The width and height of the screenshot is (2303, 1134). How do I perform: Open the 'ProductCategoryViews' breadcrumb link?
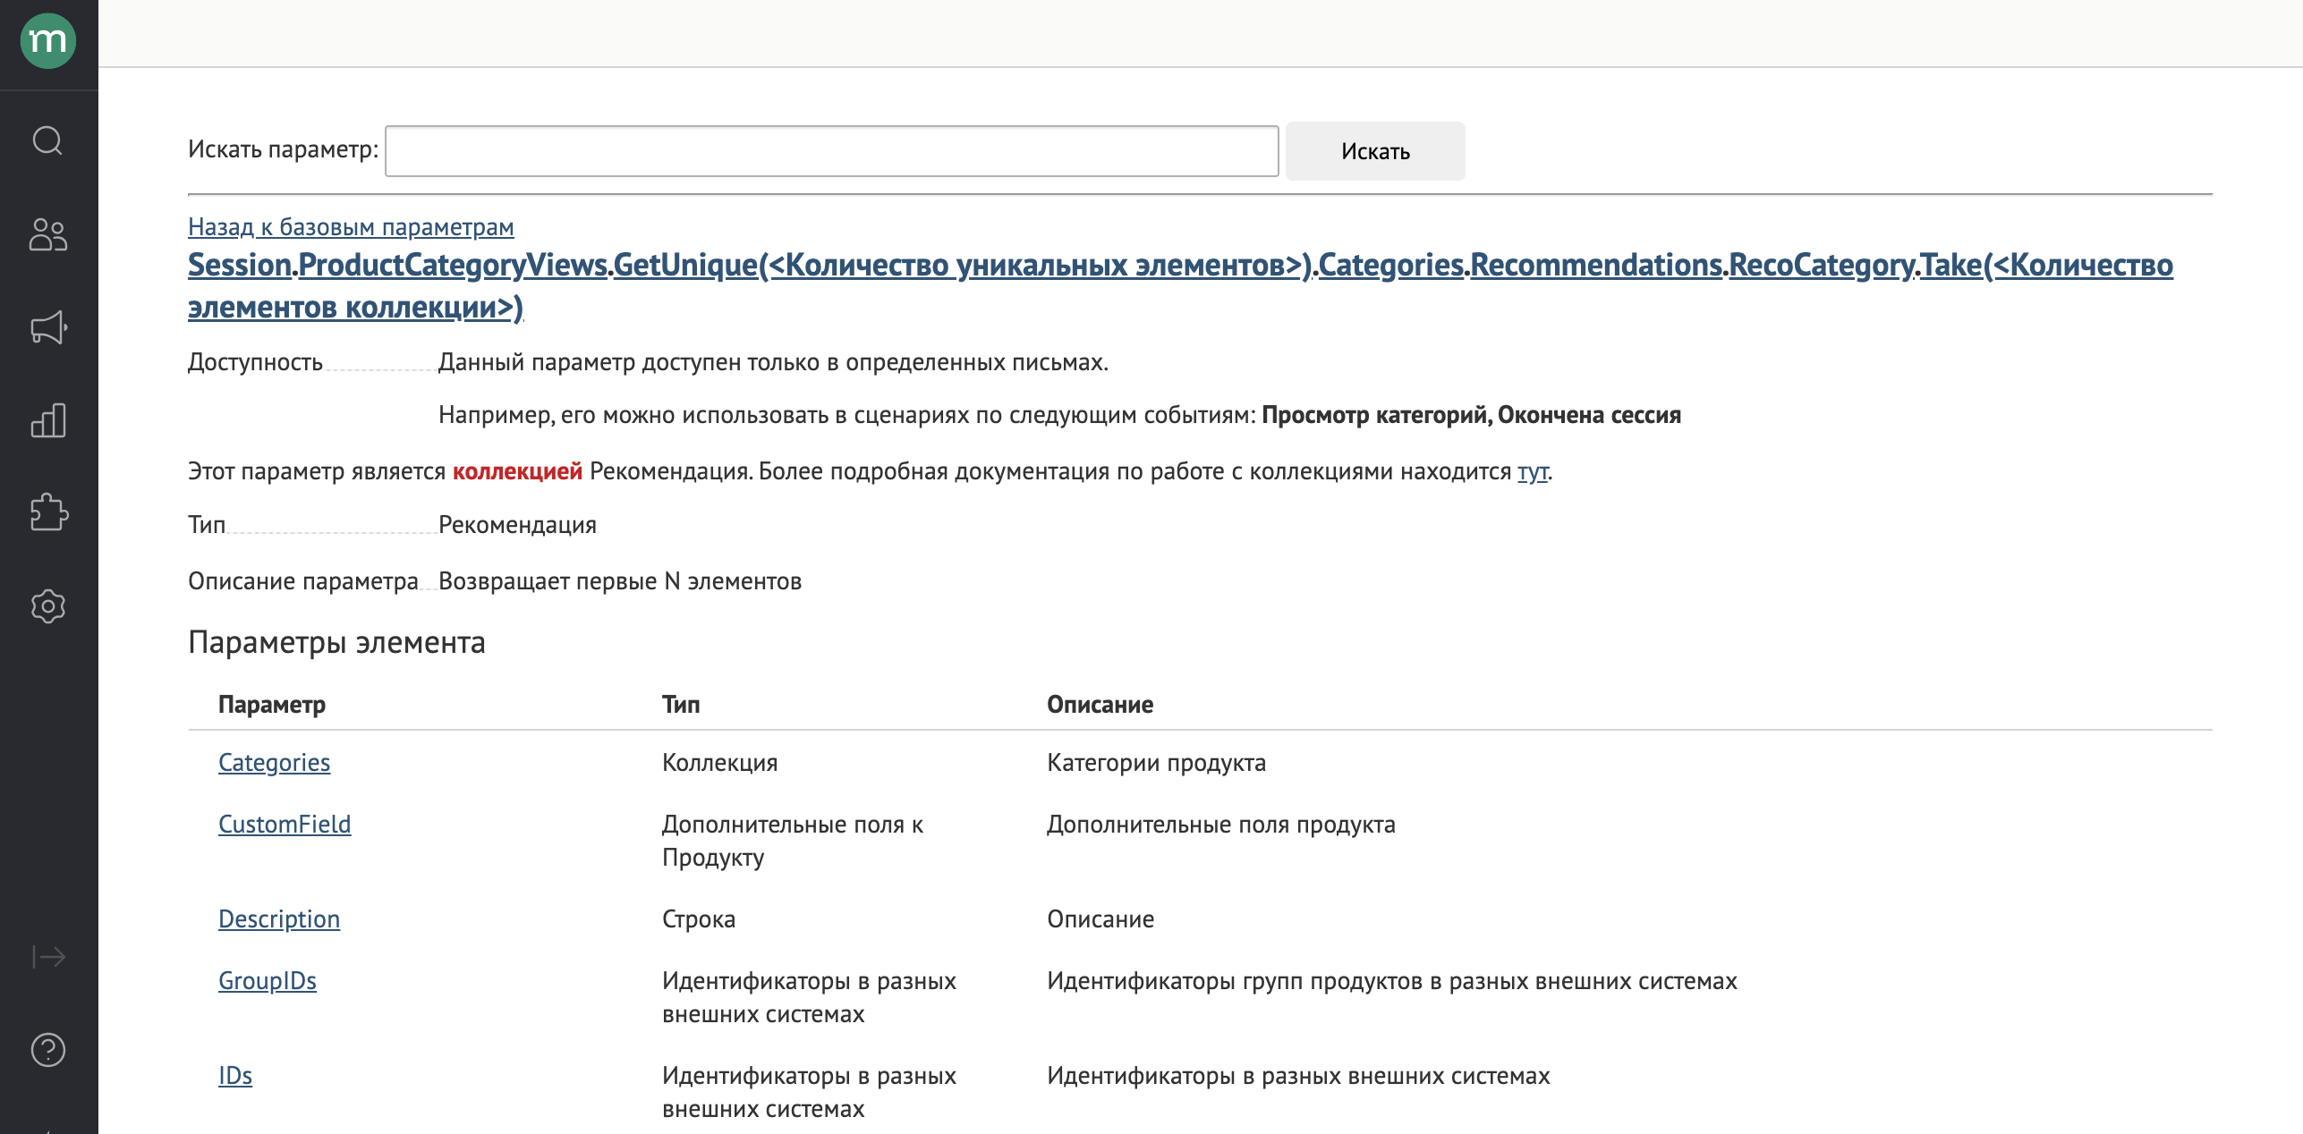coord(453,265)
